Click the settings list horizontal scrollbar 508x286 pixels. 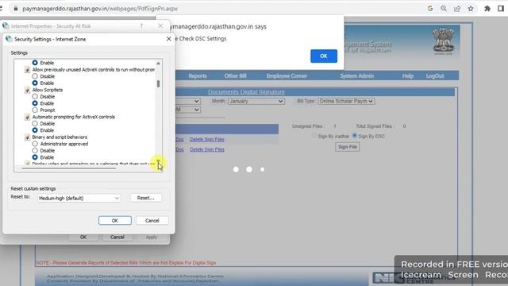pyautogui.click(x=69, y=168)
